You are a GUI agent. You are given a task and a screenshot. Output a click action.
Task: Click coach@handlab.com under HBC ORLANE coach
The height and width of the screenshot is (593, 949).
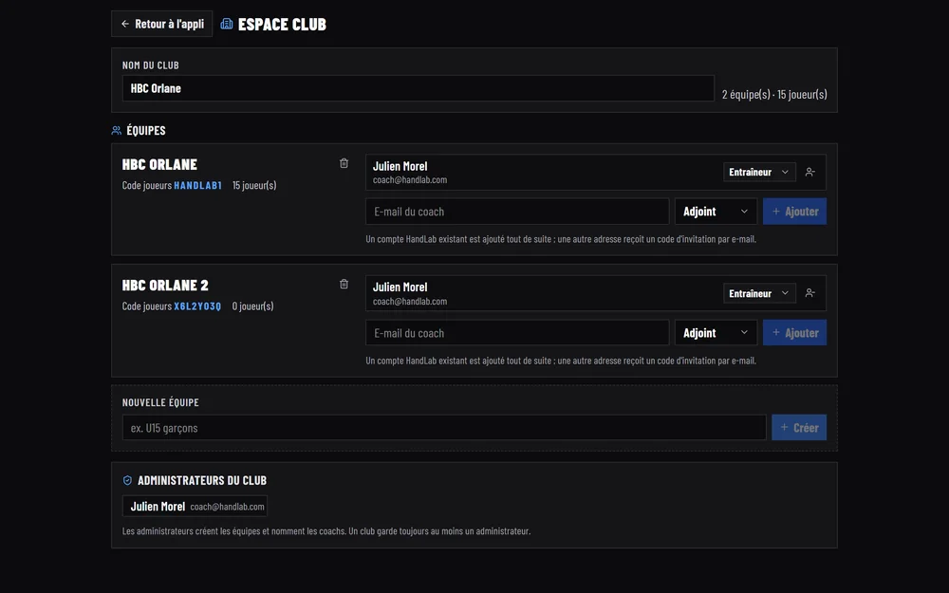click(410, 179)
